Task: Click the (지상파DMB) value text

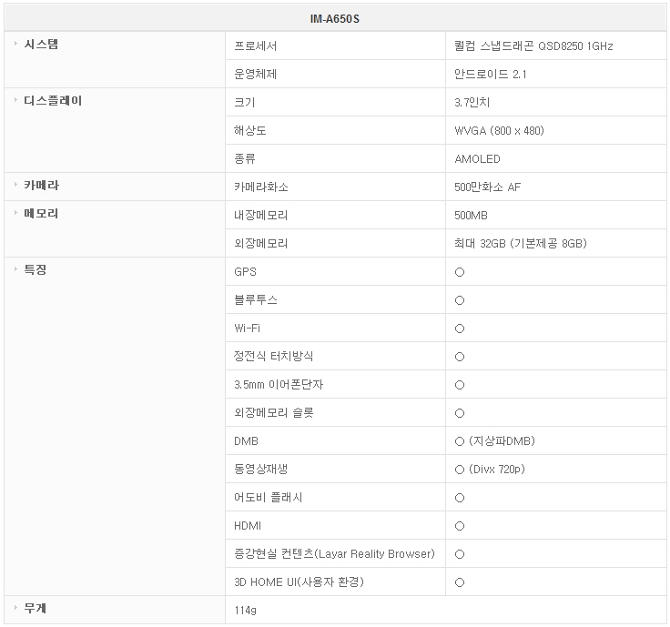Action: click(x=502, y=440)
